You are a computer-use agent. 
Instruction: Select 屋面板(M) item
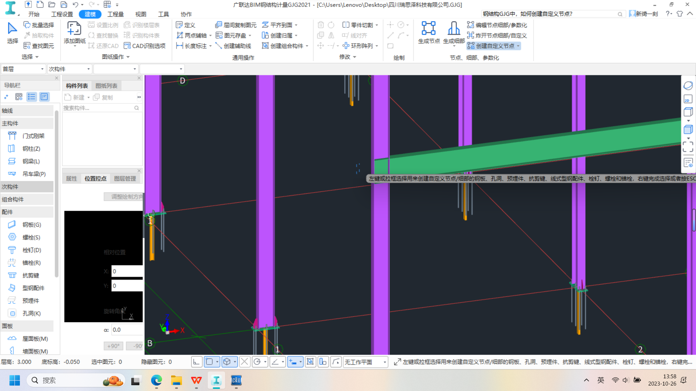[x=35, y=339]
